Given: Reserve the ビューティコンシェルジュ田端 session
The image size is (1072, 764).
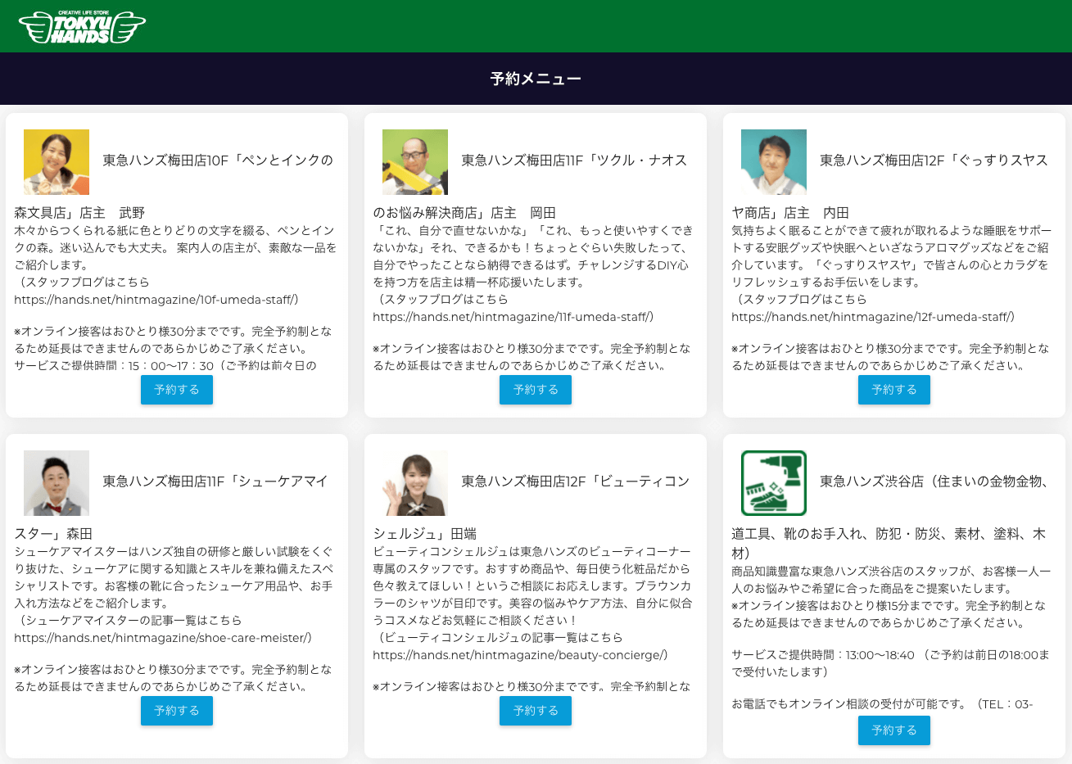Looking at the screenshot, I should (x=536, y=711).
